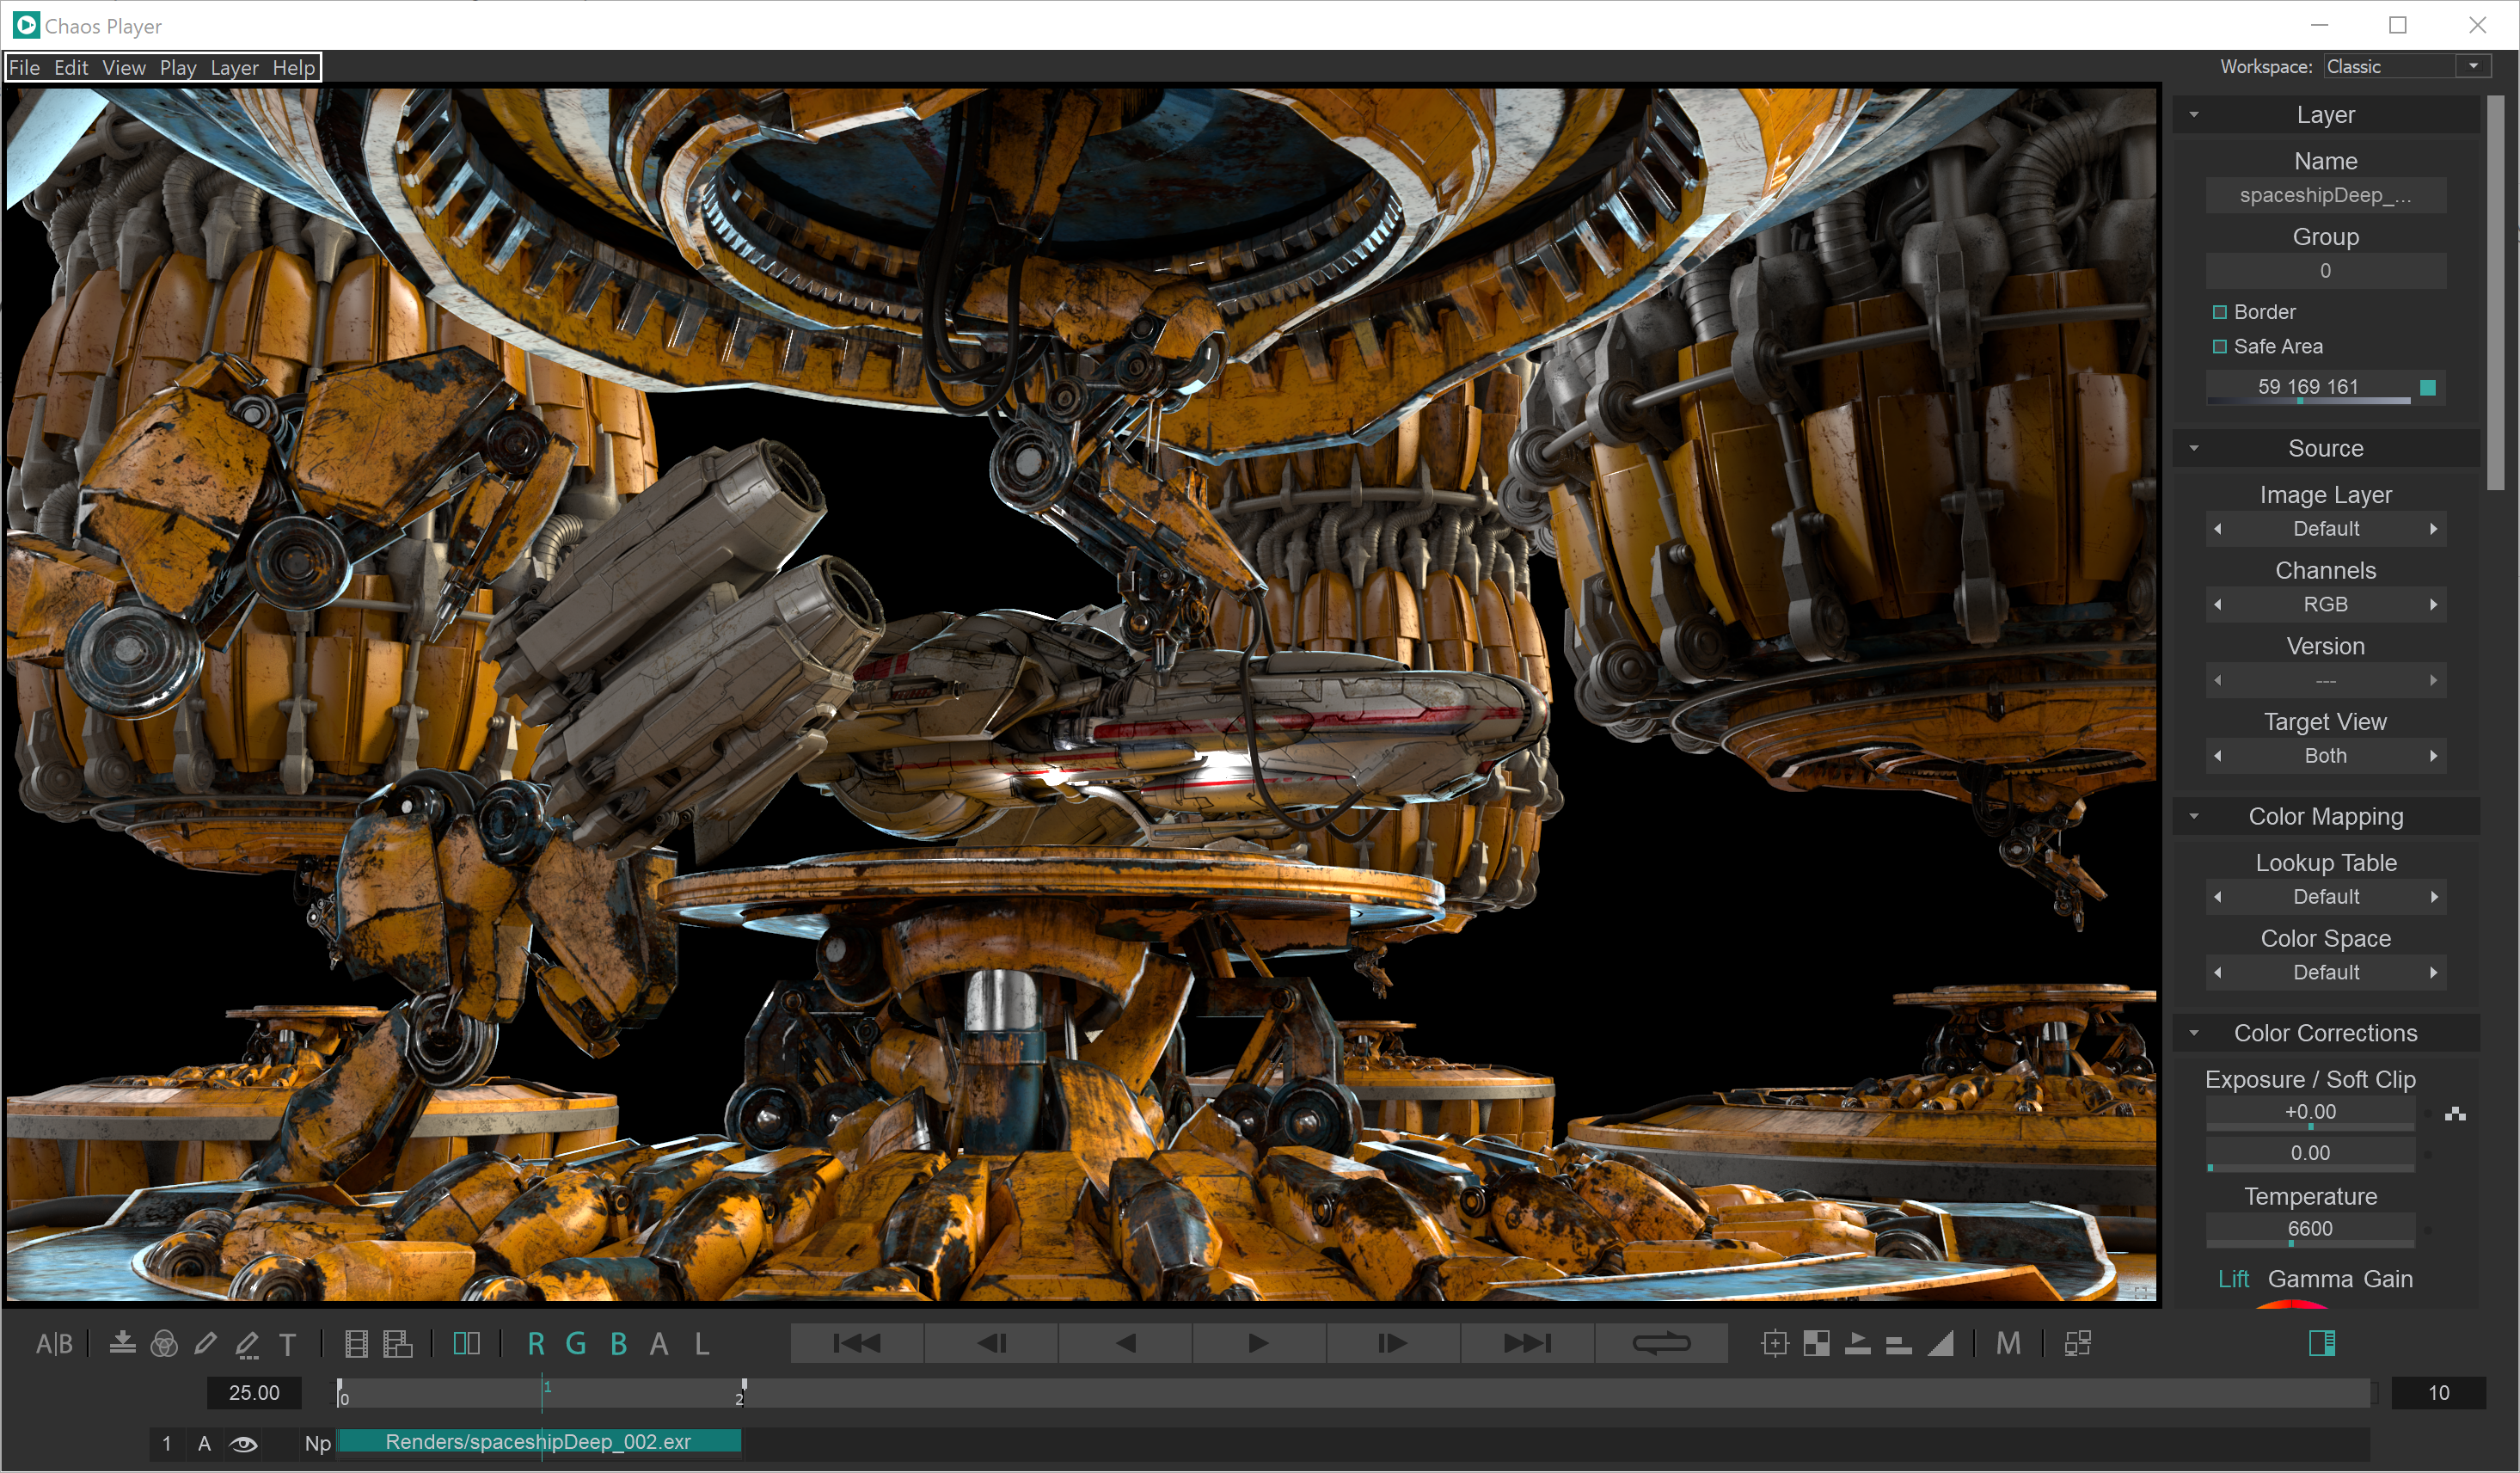Select the Text T tool
The image size is (2520, 1473).
tap(287, 1345)
